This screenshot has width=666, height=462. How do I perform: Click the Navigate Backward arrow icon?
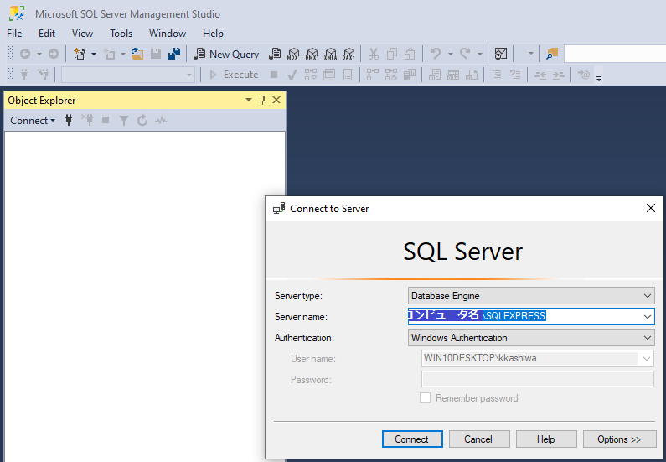[x=25, y=54]
